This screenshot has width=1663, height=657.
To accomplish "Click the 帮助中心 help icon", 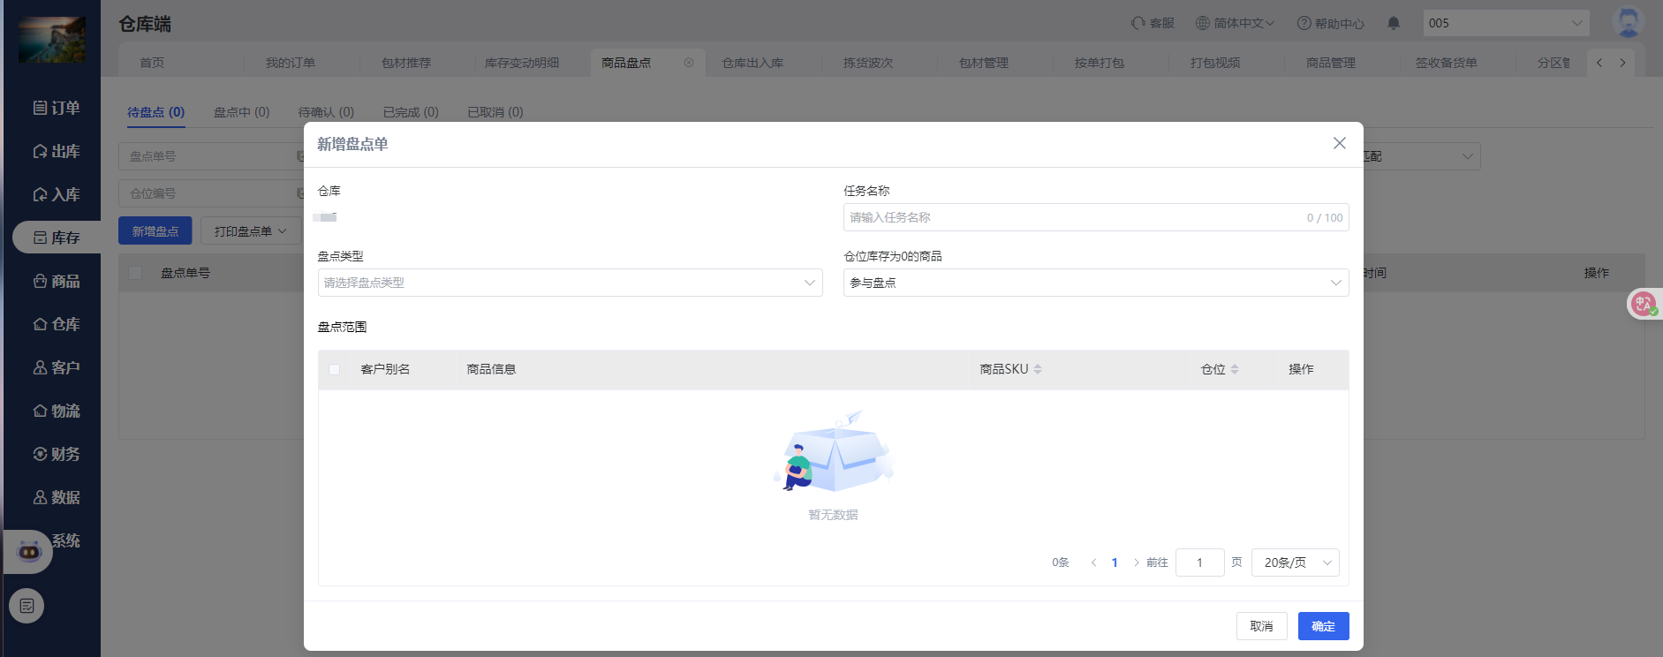I will coord(1304,24).
